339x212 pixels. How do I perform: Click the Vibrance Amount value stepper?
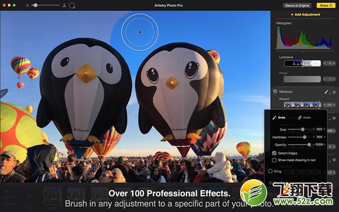pos(329,105)
